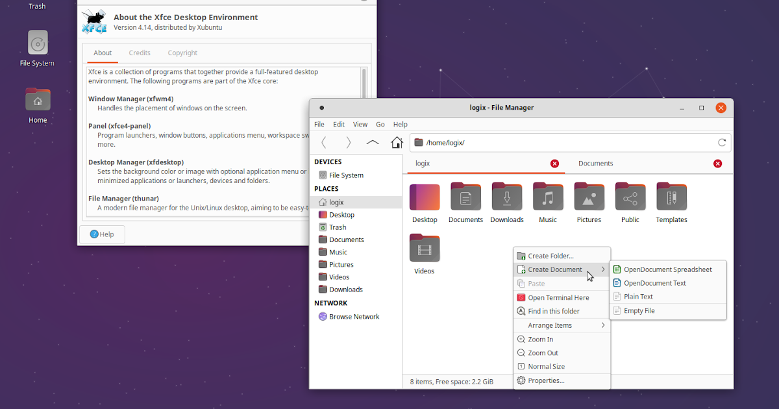Open the Pictures folder icon in file view

pos(589,197)
